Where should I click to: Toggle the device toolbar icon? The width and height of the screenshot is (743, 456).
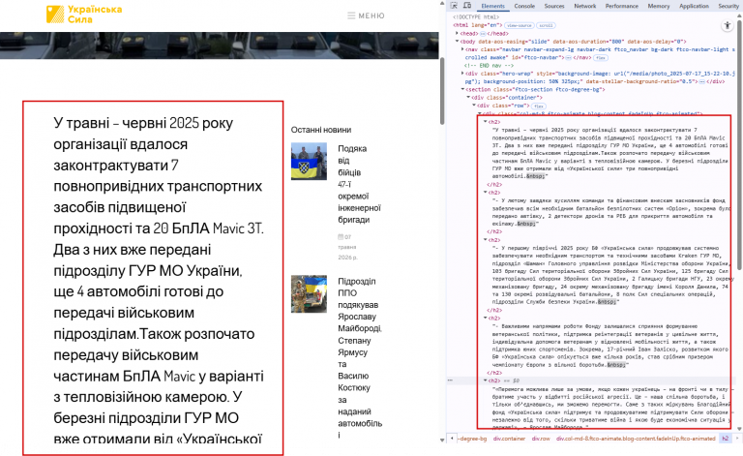click(x=467, y=6)
